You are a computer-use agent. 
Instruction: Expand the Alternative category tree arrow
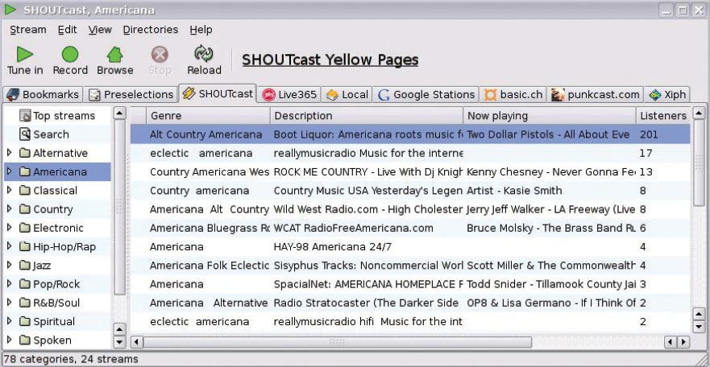[x=10, y=153]
